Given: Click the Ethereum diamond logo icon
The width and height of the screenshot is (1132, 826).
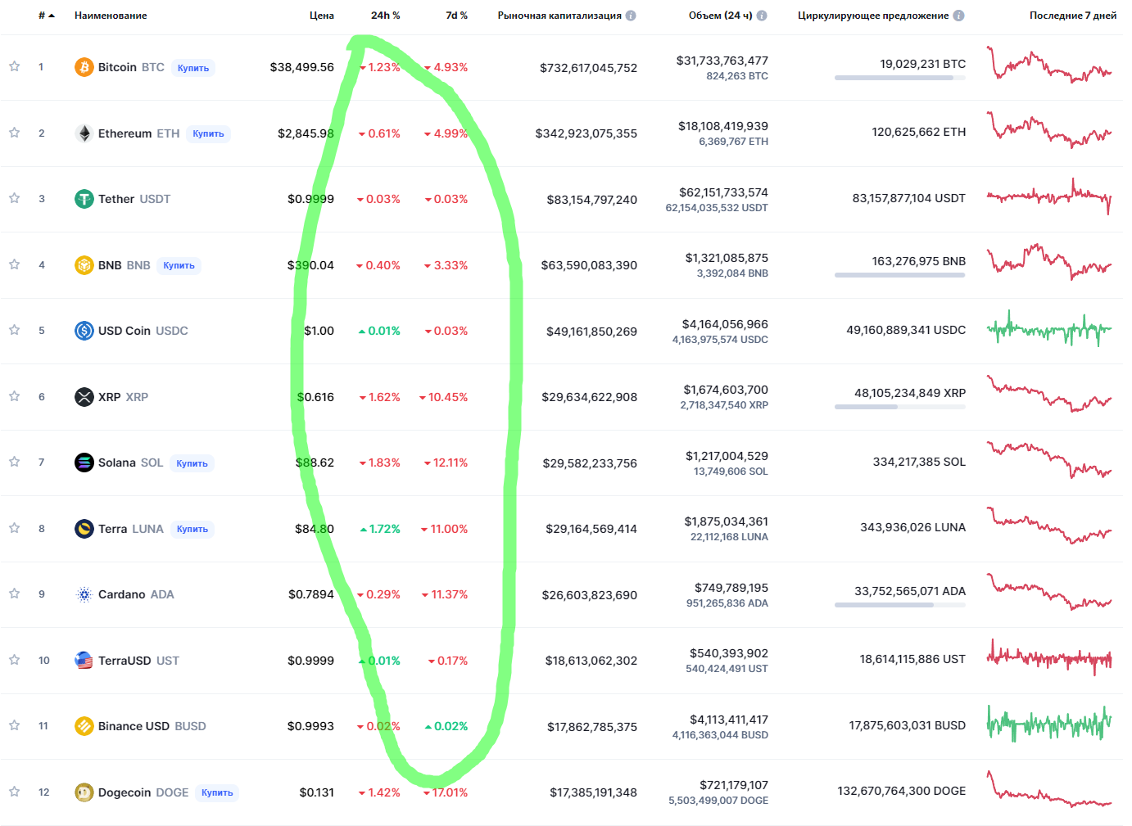Looking at the screenshot, I should coord(84,133).
